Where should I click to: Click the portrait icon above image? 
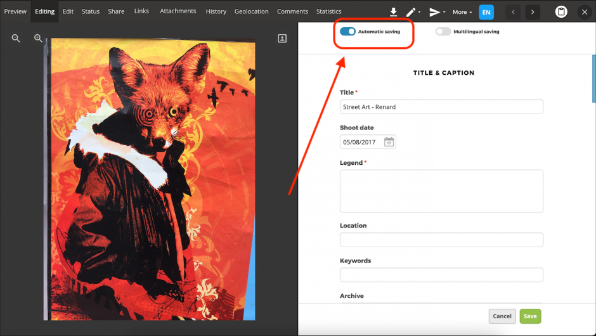click(282, 39)
